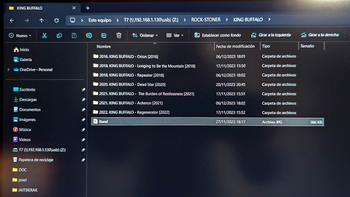Click the pin icon beside Descargas
The width and height of the screenshot is (350, 197).
(x=83, y=100)
